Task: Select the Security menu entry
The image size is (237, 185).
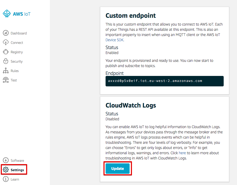Action: tap(16, 61)
